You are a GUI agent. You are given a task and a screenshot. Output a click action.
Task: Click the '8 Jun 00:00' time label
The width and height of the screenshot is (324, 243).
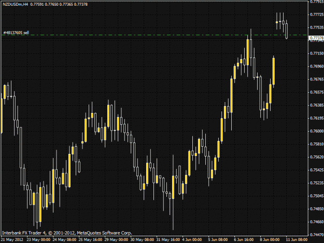(270, 239)
